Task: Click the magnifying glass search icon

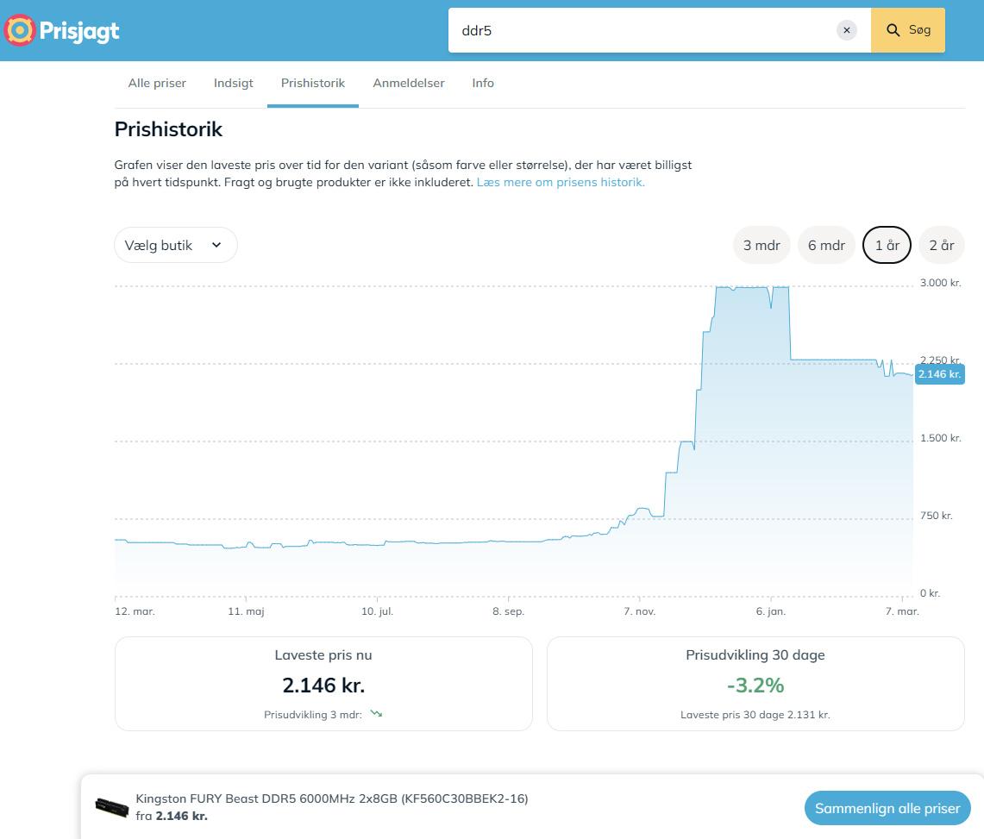Action: point(893,30)
